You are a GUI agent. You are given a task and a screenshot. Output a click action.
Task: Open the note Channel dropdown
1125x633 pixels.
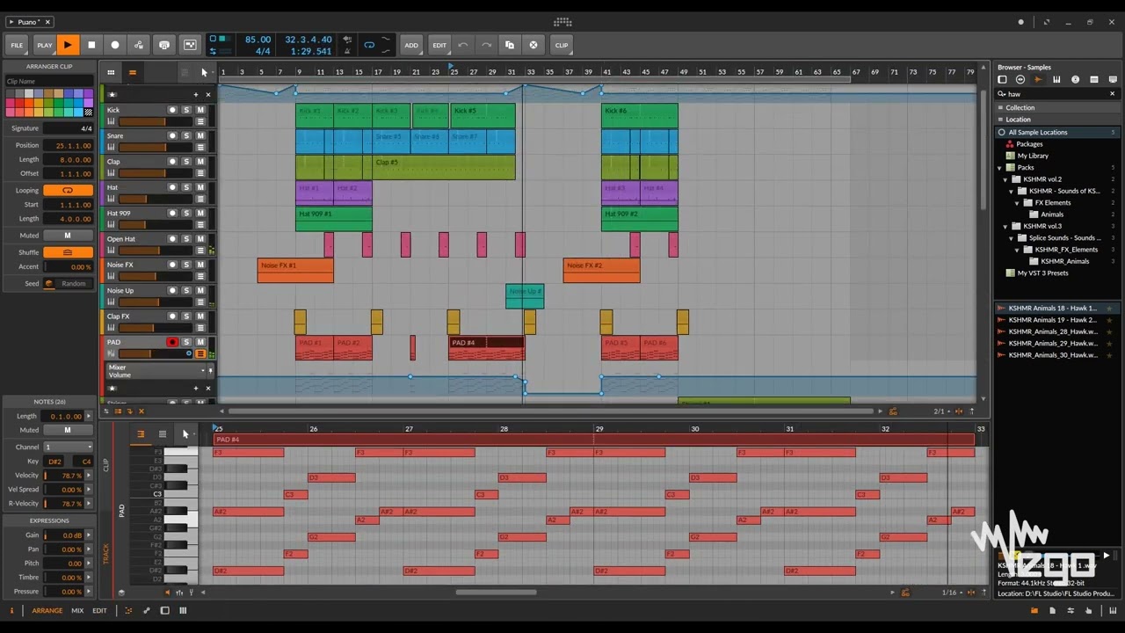pyautogui.click(x=69, y=447)
